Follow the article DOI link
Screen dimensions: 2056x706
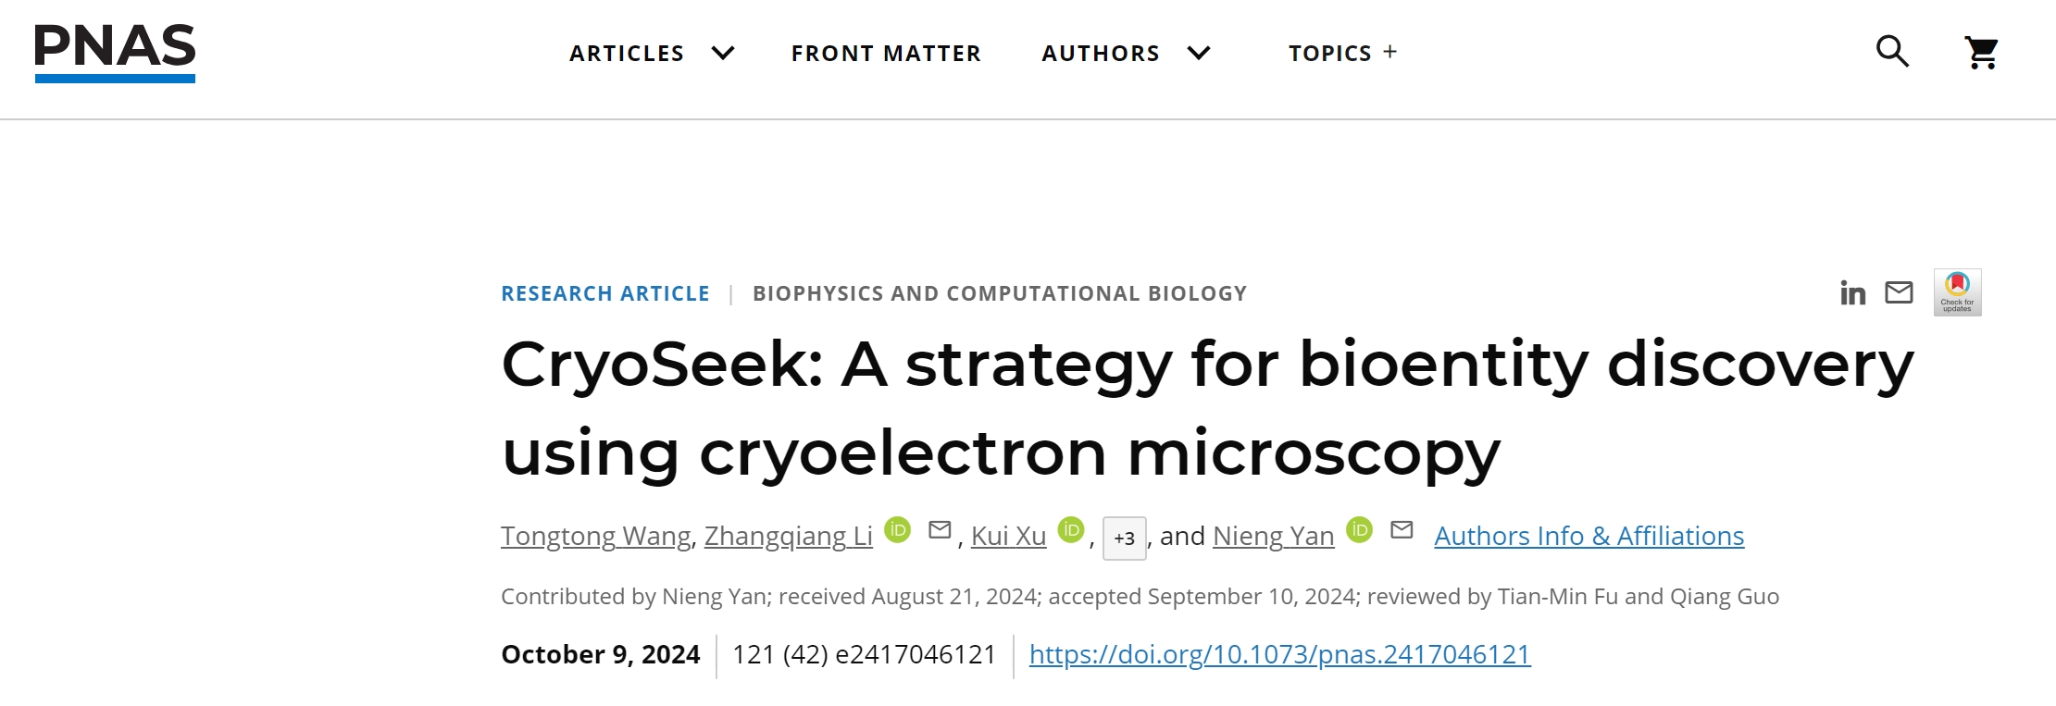pyautogui.click(x=1279, y=654)
